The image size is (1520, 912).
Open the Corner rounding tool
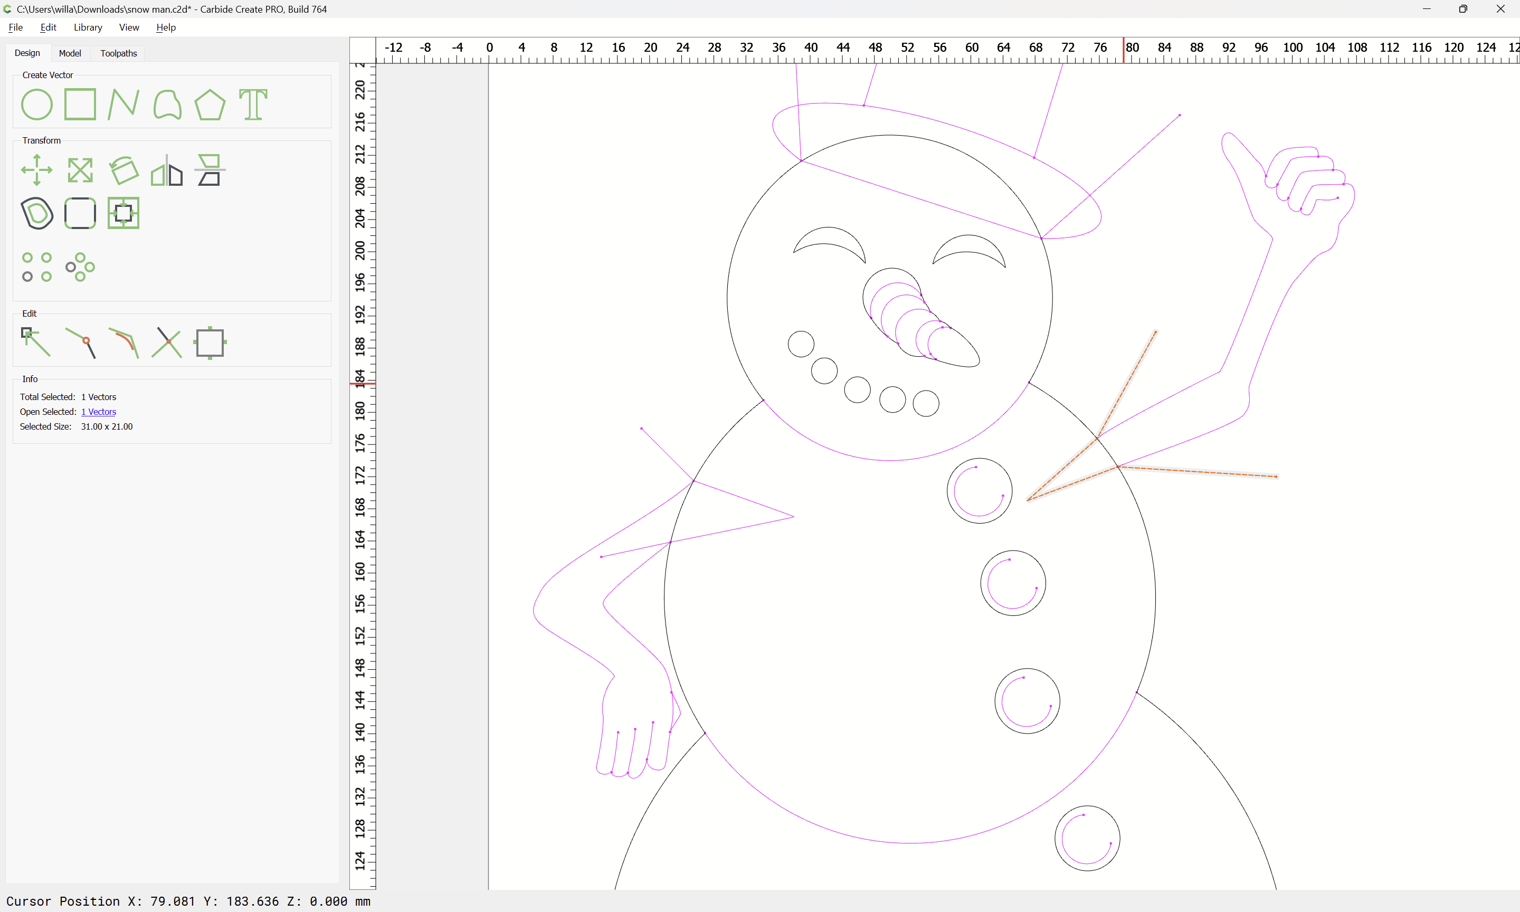80,213
